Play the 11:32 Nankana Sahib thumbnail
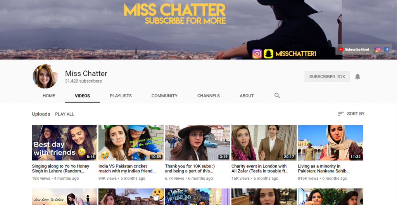This screenshot has width=397, height=205. point(330,143)
